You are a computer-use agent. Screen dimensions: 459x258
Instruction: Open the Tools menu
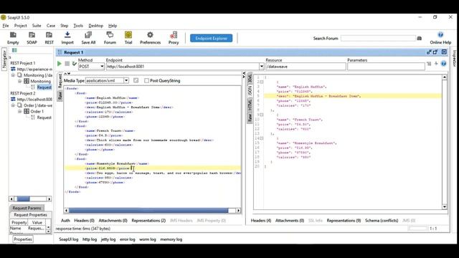pyautogui.click(x=78, y=26)
